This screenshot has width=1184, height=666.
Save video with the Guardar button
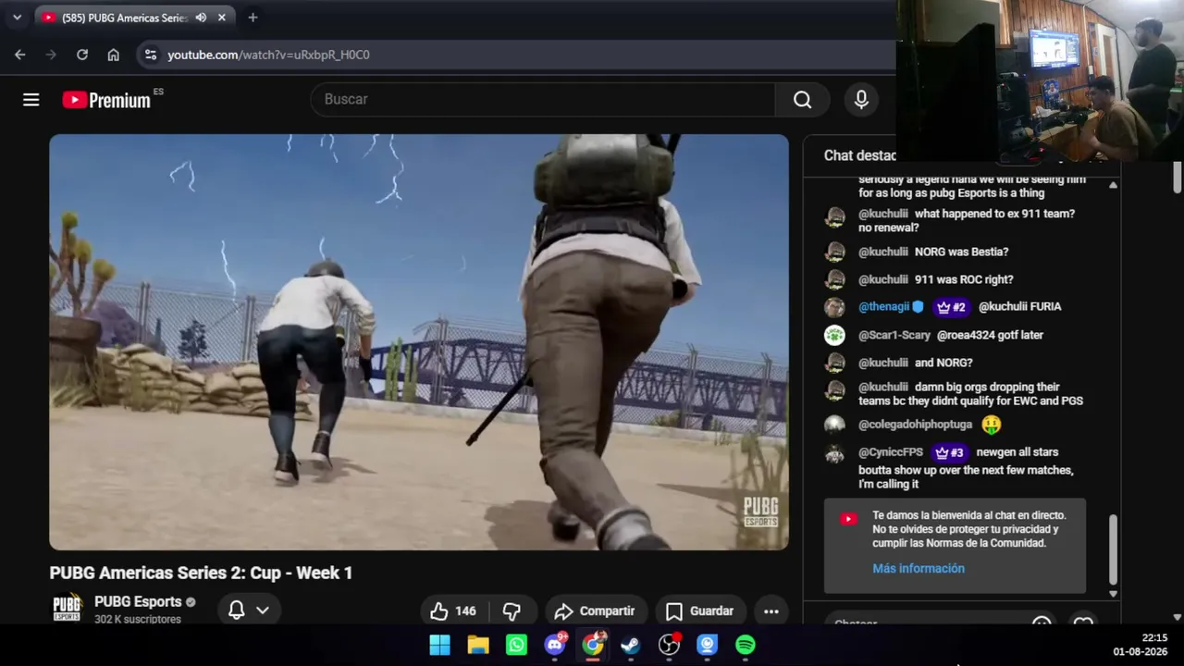(699, 610)
